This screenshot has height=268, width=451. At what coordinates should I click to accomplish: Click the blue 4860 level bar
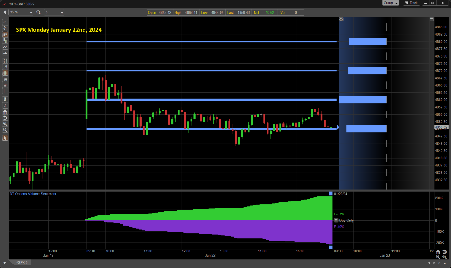(x=363, y=100)
